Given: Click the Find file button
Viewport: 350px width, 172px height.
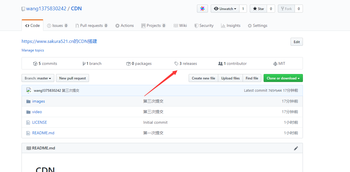Looking at the screenshot, I should point(252,78).
